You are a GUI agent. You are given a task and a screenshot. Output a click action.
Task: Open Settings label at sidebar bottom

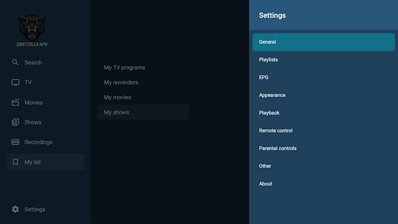tap(35, 209)
